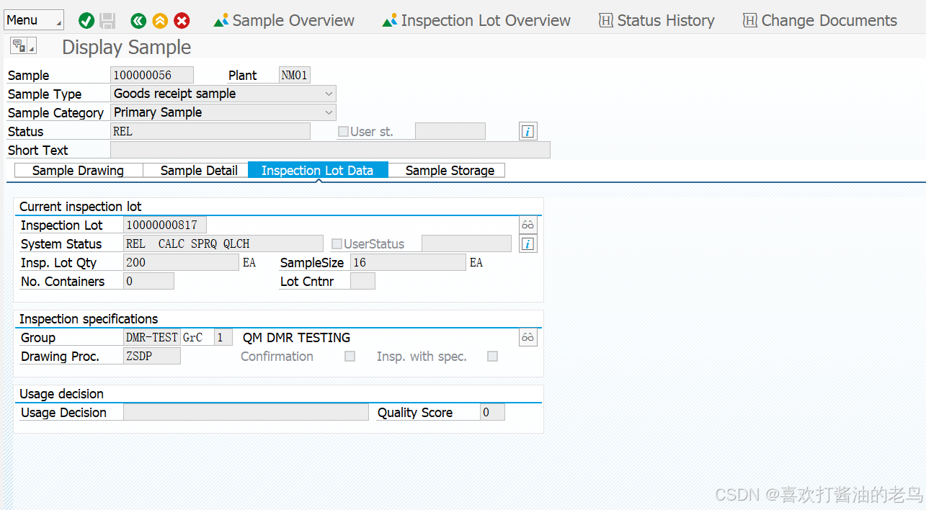Click the Sample Overview mountain icon
The image size is (926, 510).
point(221,21)
